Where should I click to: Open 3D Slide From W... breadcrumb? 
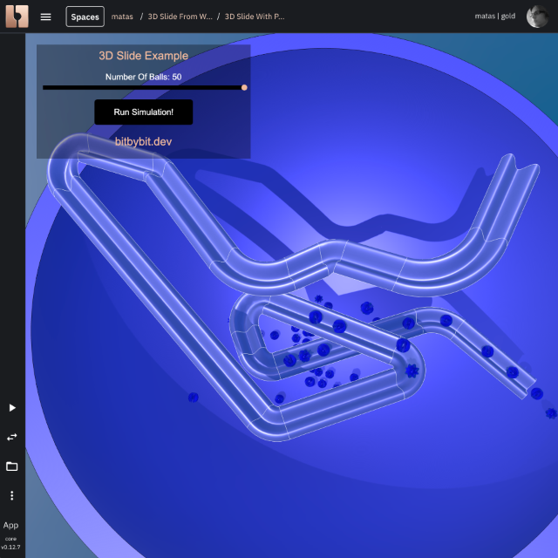tap(180, 17)
